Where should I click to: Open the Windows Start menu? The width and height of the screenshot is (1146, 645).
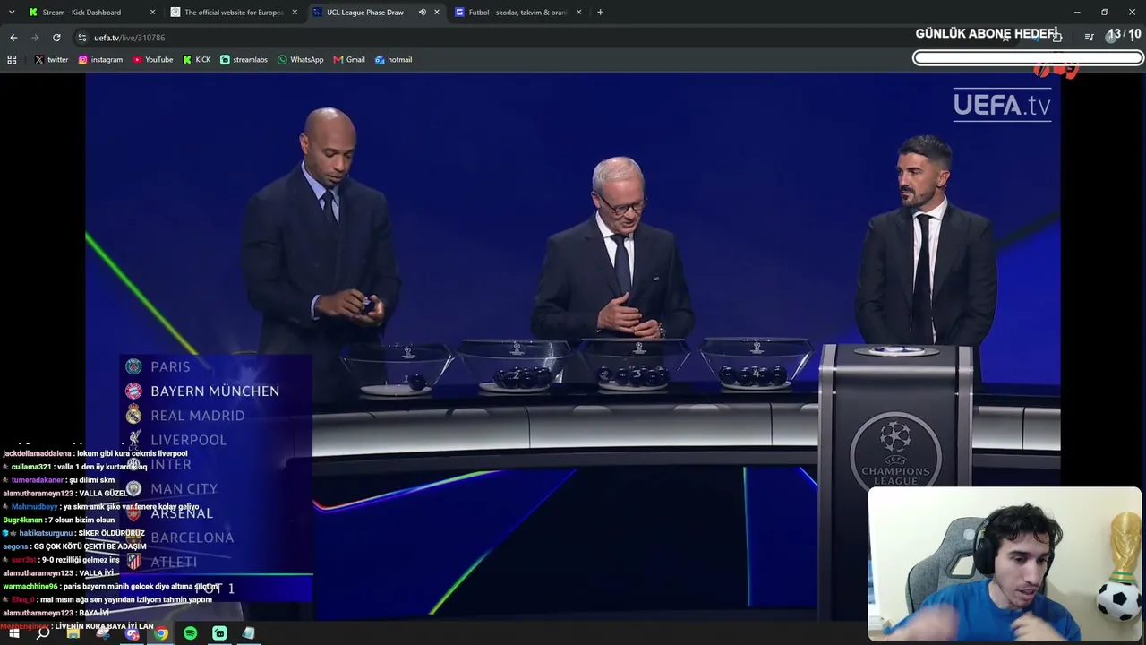13,633
